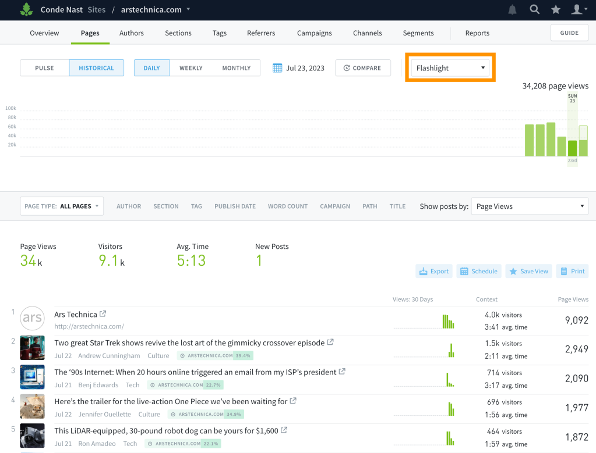Open the Star Trek crossover article title
This screenshot has width=596, height=453.
pos(189,343)
